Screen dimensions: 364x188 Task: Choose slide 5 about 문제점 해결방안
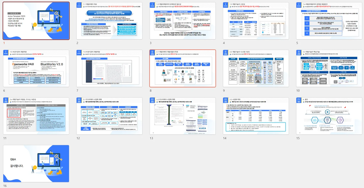[329, 21]
